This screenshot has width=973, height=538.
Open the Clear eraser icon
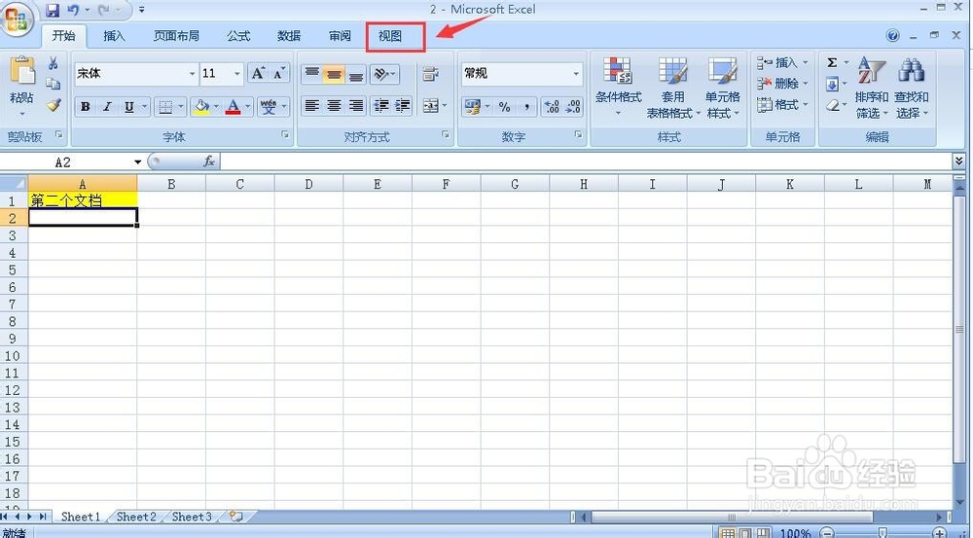tap(833, 105)
